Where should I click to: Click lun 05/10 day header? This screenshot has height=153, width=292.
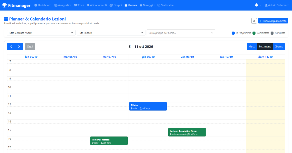pos(31,57)
